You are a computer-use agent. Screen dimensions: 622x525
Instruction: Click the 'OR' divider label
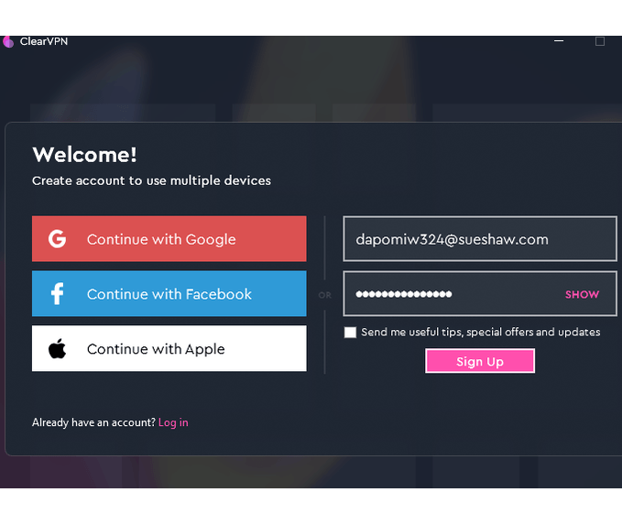[x=324, y=296]
